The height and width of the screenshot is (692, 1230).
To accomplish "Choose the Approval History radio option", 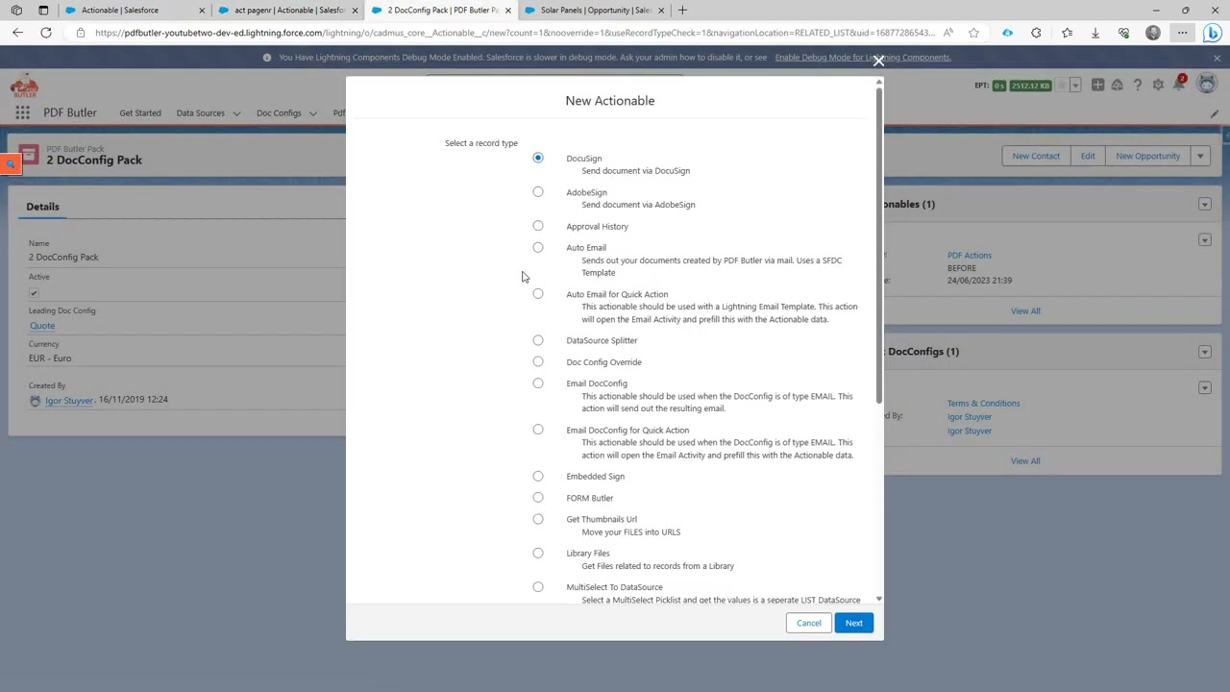I will [538, 226].
